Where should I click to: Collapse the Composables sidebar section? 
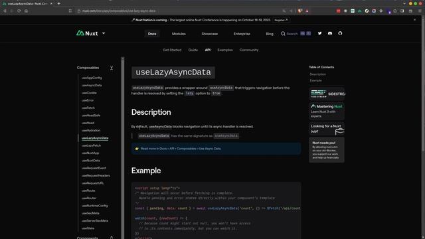(112, 68)
